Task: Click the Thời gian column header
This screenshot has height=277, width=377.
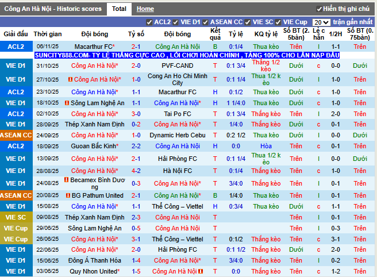Action: click(48, 34)
